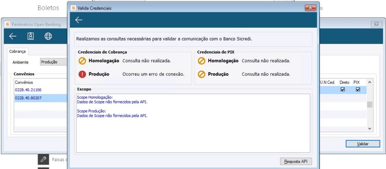Click back arrow in Parâmetros Open Banking

coord(13,36)
